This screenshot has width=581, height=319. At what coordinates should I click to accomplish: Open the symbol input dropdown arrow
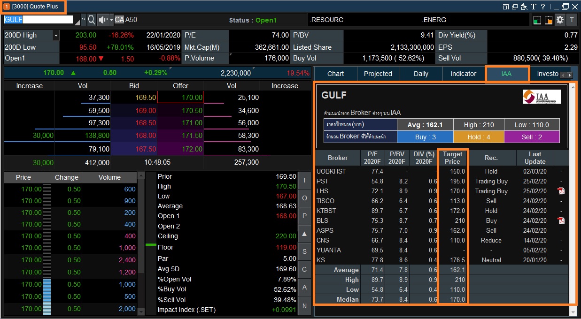click(84, 20)
